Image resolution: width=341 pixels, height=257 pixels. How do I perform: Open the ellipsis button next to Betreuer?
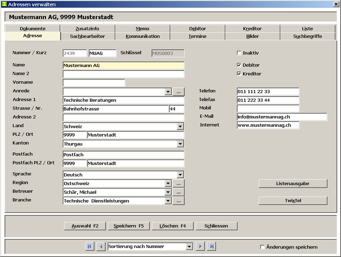coord(178,192)
